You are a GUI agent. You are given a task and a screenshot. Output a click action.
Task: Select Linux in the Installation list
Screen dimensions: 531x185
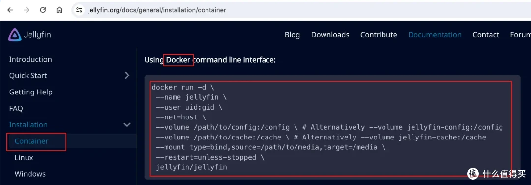click(24, 158)
